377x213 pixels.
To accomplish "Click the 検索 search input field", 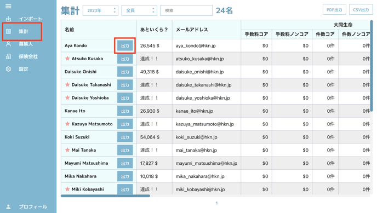I will (x=186, y=10).
